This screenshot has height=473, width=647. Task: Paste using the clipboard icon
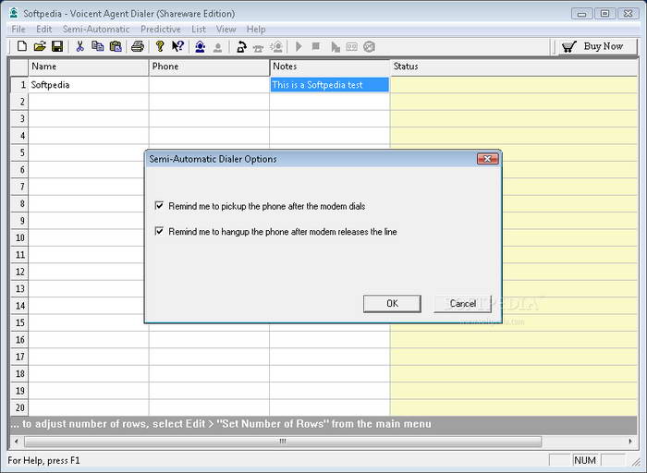click(116, 46)
